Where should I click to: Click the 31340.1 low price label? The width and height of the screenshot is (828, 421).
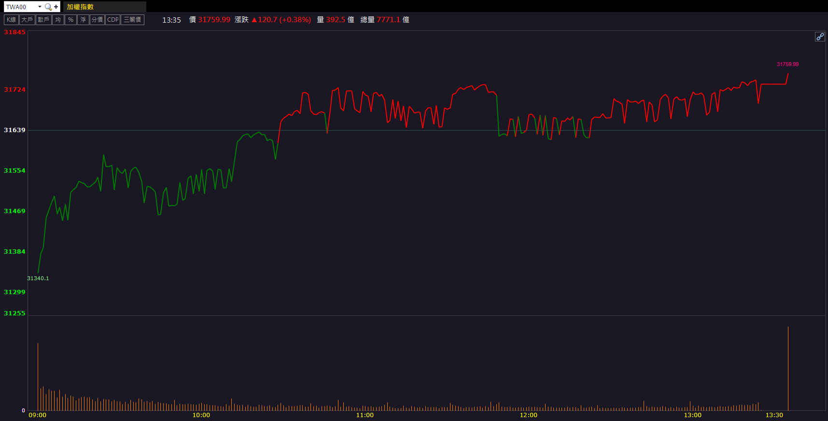click(38, 278)
